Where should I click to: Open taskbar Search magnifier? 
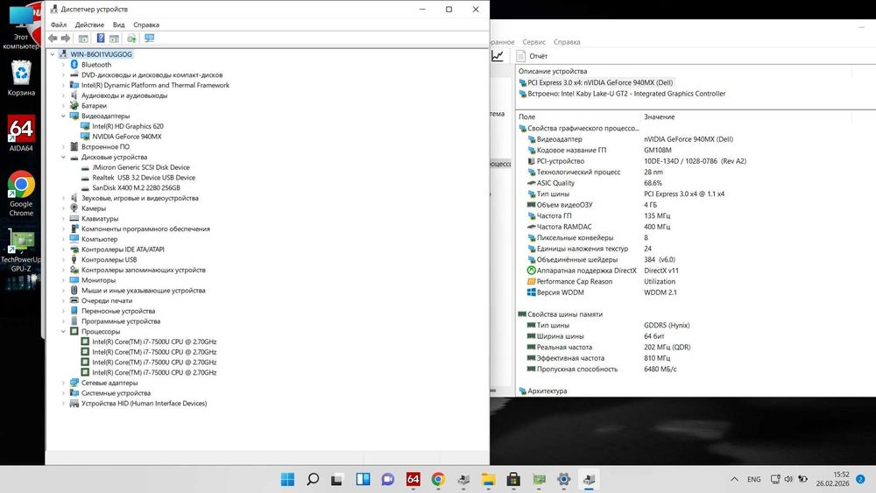tap(313, 479)
